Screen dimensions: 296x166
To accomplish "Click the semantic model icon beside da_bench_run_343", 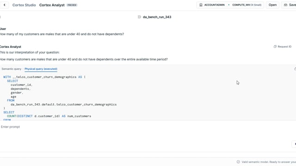I will pyautogui.click(x=139, y=17).
